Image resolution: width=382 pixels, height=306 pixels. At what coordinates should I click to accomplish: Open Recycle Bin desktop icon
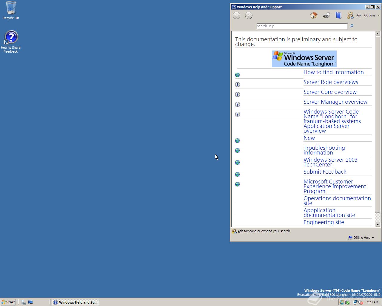[11, 10]
